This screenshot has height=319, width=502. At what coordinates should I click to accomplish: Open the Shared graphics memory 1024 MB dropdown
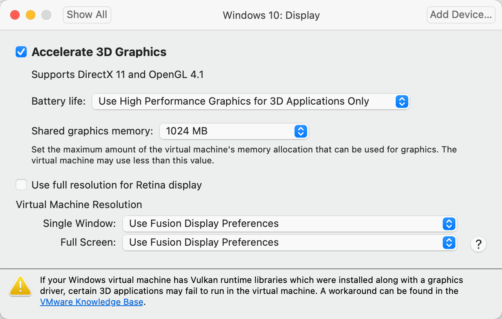click(x=234, y=131)
